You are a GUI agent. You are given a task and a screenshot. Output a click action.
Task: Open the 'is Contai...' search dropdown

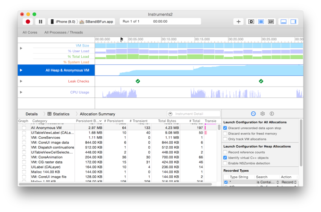coord(268,182)
